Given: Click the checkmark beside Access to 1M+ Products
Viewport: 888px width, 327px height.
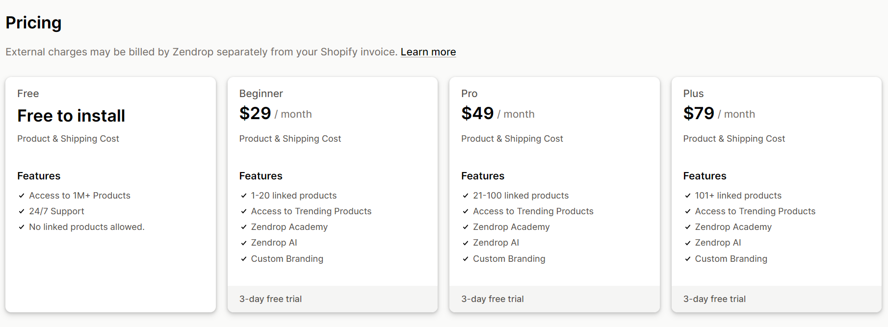Looking at the screenshot, I should (21, 195).
